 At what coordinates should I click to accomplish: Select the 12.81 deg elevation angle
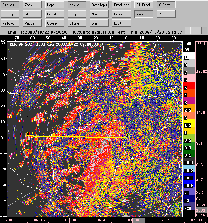(x=200, y=112)
